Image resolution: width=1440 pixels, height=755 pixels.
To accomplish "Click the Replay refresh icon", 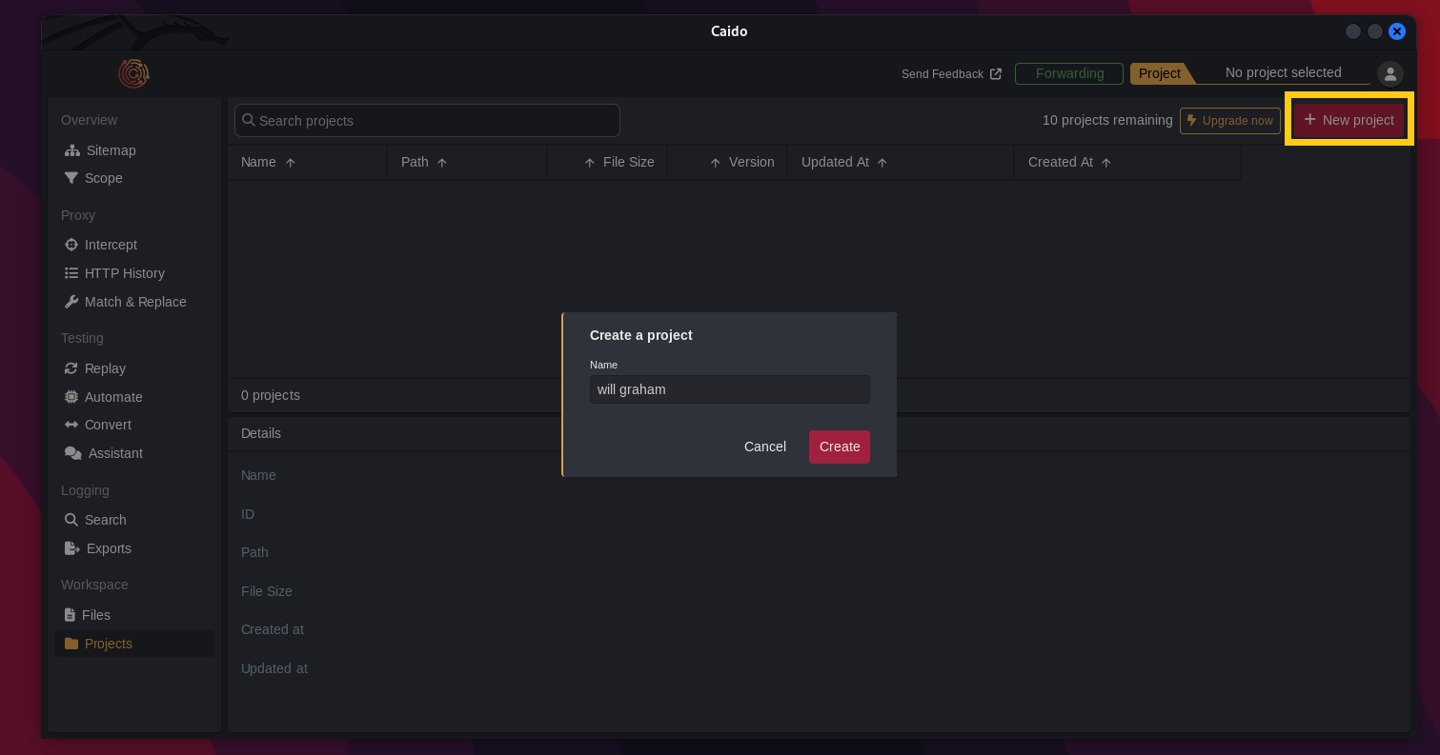I will [71, 368].
